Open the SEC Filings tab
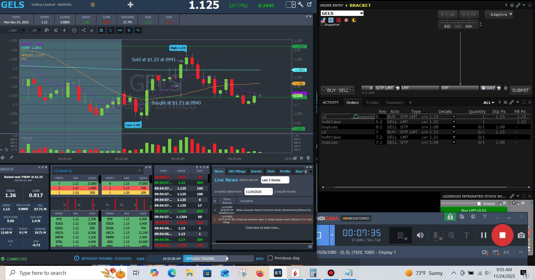 237,171
